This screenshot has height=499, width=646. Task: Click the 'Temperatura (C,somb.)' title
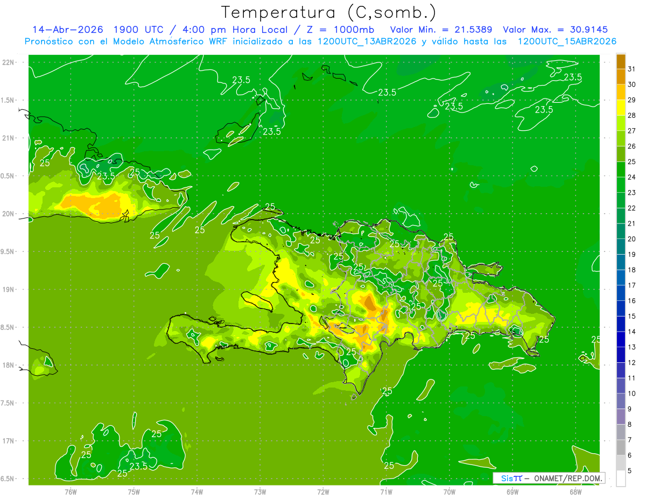click(328, 12)
